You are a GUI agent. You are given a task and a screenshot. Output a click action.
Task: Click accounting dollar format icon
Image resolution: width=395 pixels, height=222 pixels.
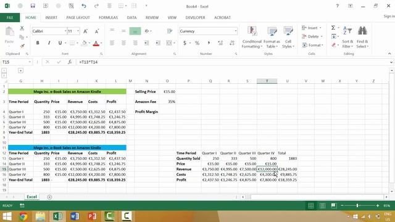(x=185, y=43)
